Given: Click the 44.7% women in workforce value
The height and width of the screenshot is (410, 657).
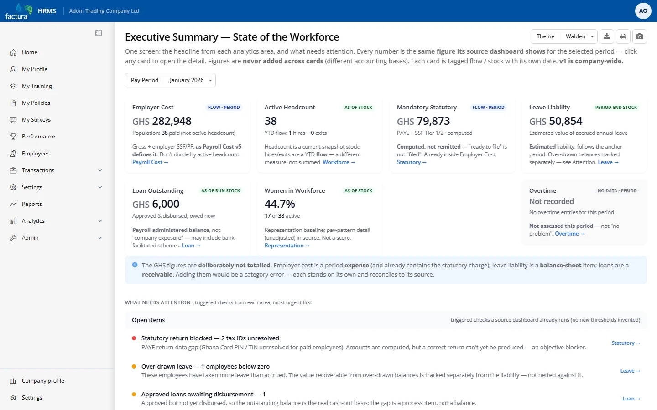Looking at the screenshot, I should [280, 204].
